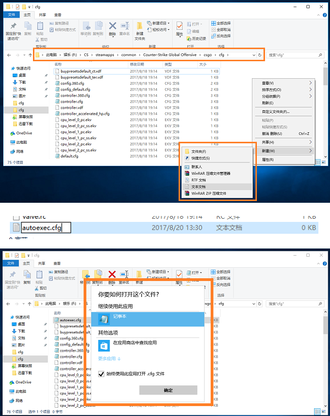The height and width of the screenshot is (416, 330).
Task: Uncheck always open .cfg files with this app
Action: pos(101,374)
